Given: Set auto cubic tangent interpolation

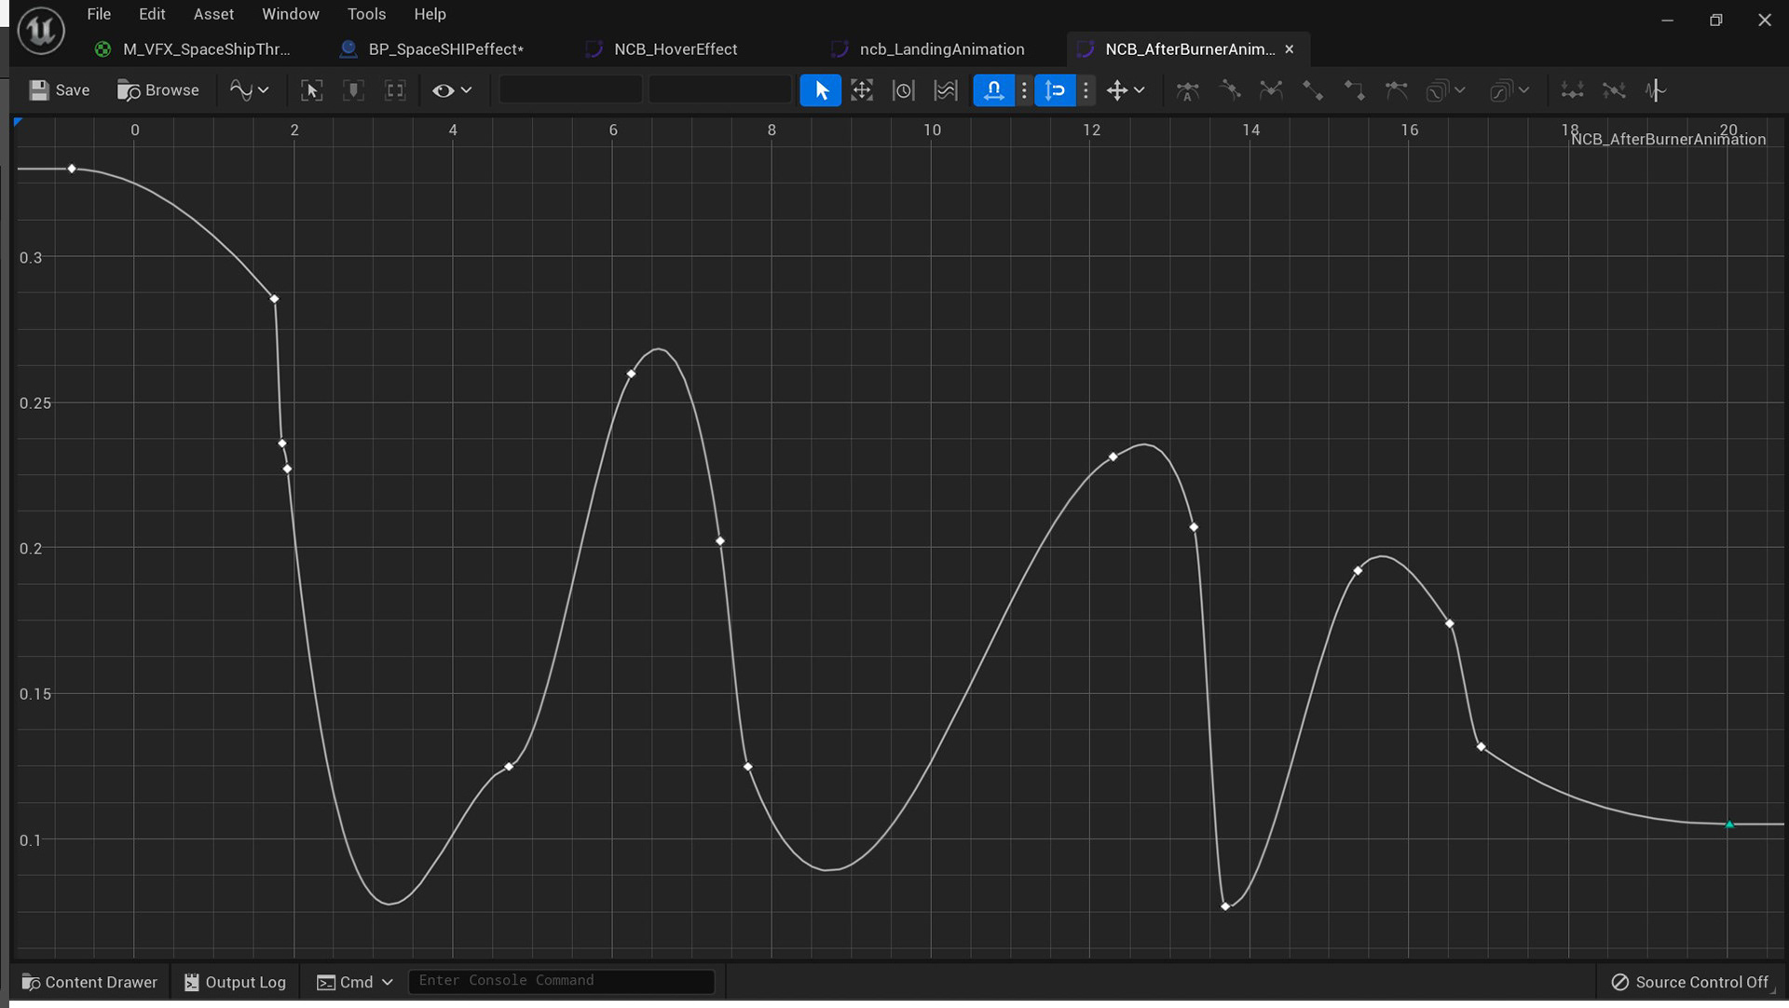Looking at the screenshot, I should pyautogui.click(x=1188, y=90).
